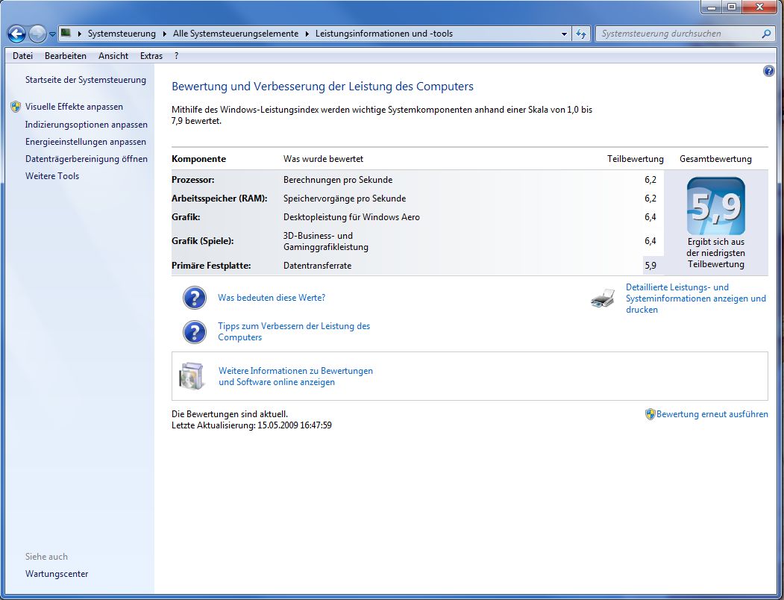Viewport: 784px width, 600px height.
Task: Click the Grafik (Spiele): row label
Action: click(x=202, y=241)
